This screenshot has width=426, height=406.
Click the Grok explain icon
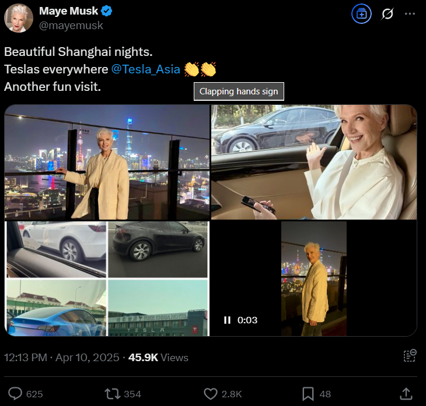387,14
